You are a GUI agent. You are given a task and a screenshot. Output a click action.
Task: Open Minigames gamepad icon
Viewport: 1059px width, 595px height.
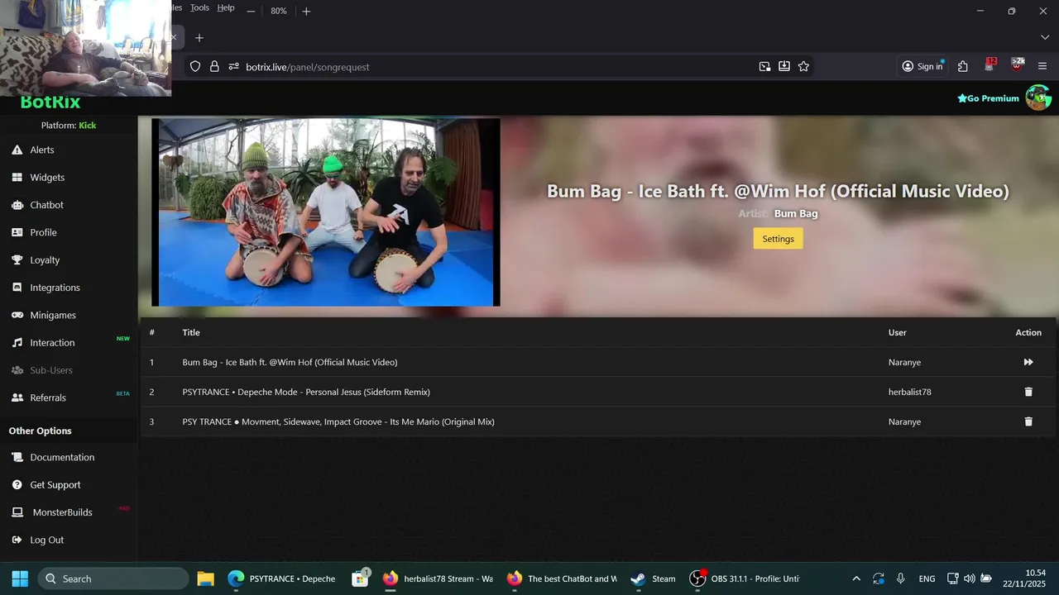(17, 315)
